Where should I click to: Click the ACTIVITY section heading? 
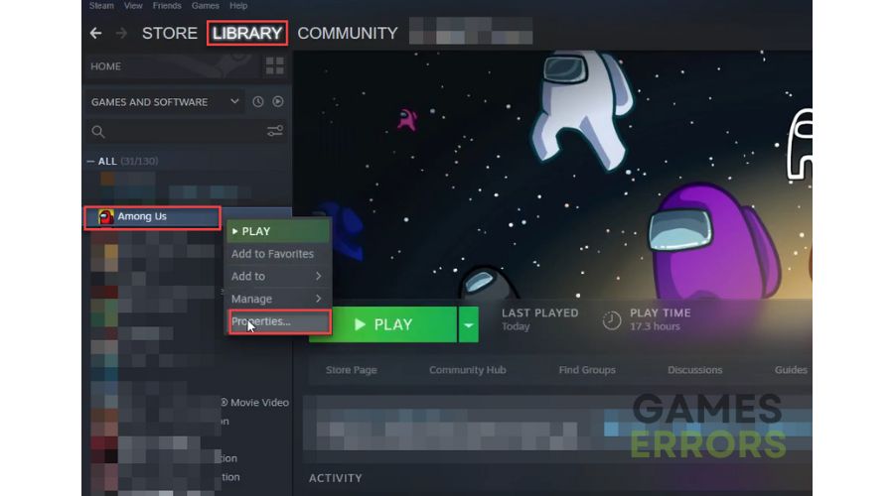coord(336,478)
